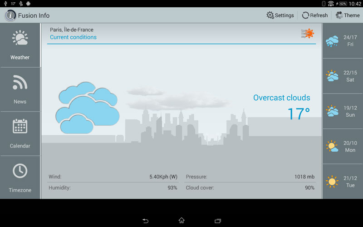This screenshot has width=363, height=227.
Task: Select Monday forecast 20/10
Action: (x=343, y=146)
